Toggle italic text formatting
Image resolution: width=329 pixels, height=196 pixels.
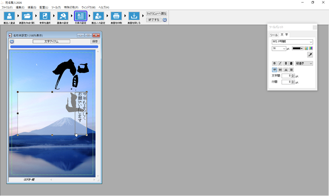click(280, 63)
